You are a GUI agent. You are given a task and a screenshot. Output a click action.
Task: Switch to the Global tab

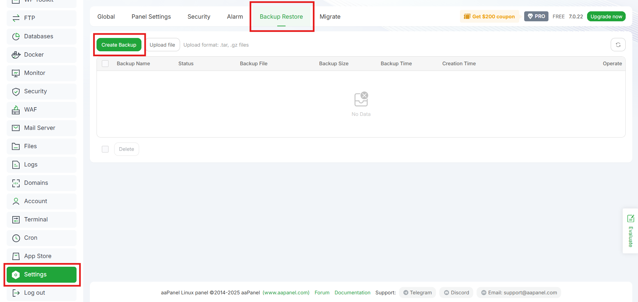106,16
